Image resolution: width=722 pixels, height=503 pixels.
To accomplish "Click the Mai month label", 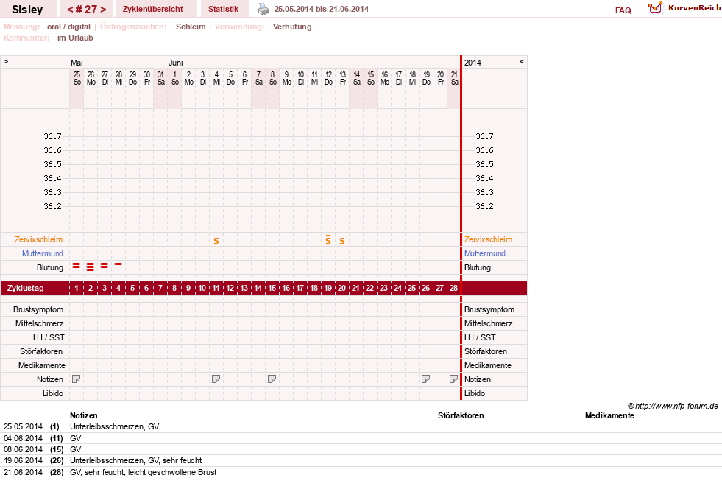I will click(77, 63).
